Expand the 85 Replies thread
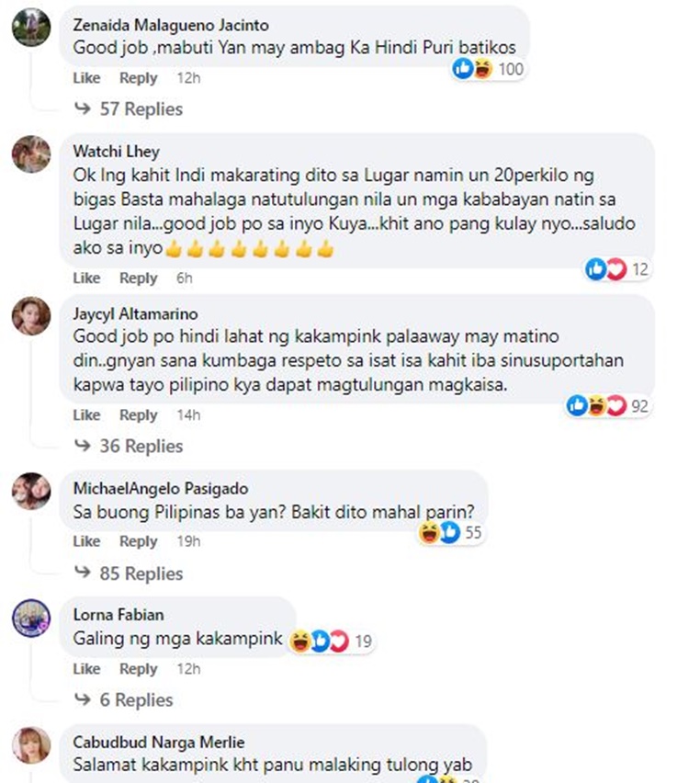The width and height of the screenshot is (689, 783). [x=129, y=573]
